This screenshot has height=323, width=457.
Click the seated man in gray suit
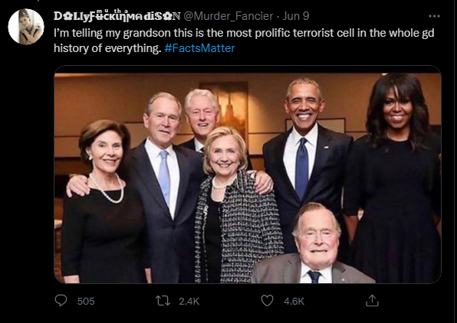coord(314,244)
